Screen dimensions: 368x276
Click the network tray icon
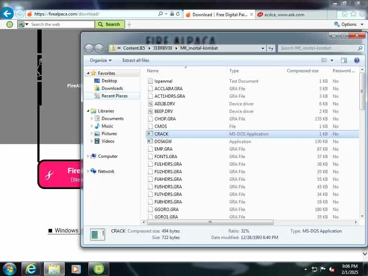point(314,269)
